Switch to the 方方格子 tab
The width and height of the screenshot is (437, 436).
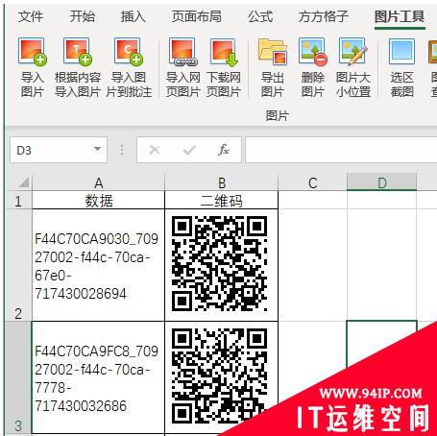(x=324, y=16)
